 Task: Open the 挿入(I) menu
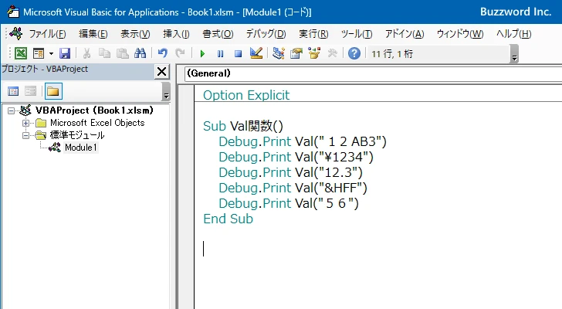pos(176,34)
